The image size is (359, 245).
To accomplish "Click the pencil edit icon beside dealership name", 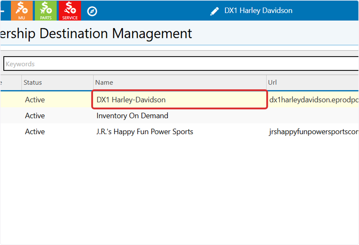I will [215, 11].
